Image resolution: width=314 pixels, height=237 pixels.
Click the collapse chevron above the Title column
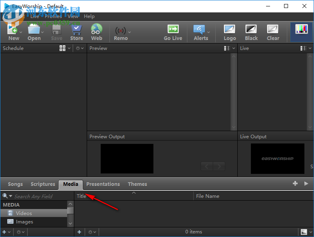(134, 193)
